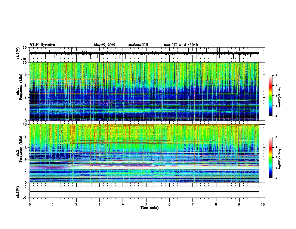Click the time axis tick label "3"
Image resolution: width=296 pixels, height=229 pixels.
click(99, 204)
